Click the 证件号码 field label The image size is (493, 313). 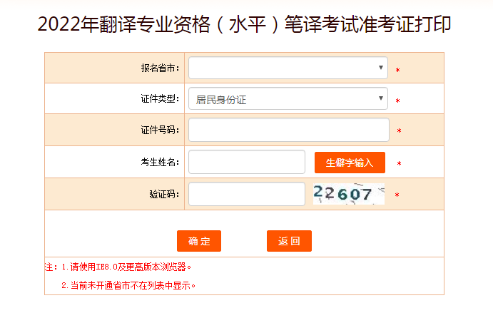coord(160,130)
